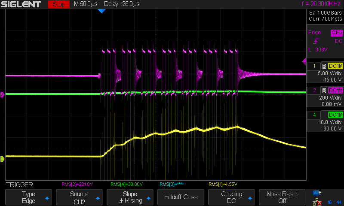Viewport: 344px width, 206px height.
Task: Click the channel 2 bandwidth limit B icon
Action: 324,91
